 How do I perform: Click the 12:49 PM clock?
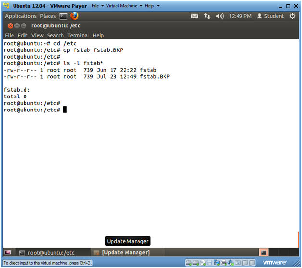coord(240,16)
